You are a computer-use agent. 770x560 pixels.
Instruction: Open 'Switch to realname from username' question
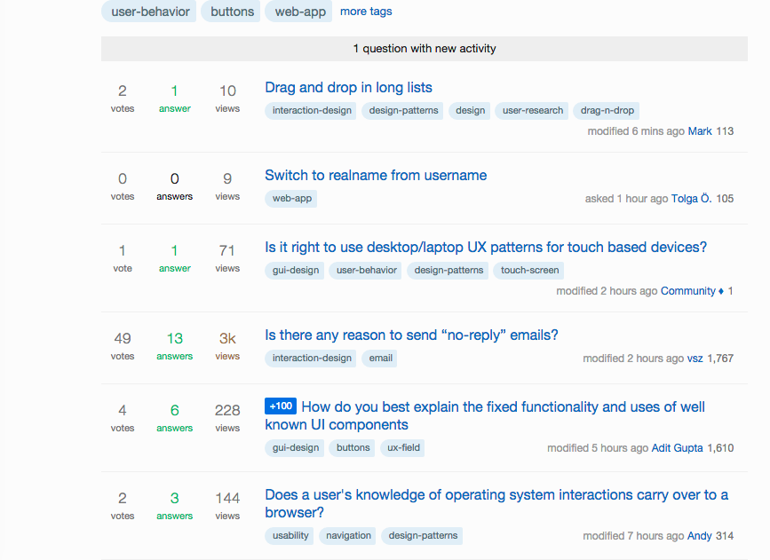[x=376, y=175]
